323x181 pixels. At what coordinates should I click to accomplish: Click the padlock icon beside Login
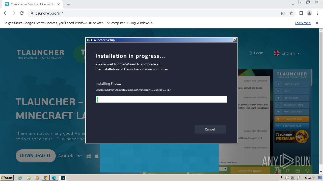tap(250, 53)
